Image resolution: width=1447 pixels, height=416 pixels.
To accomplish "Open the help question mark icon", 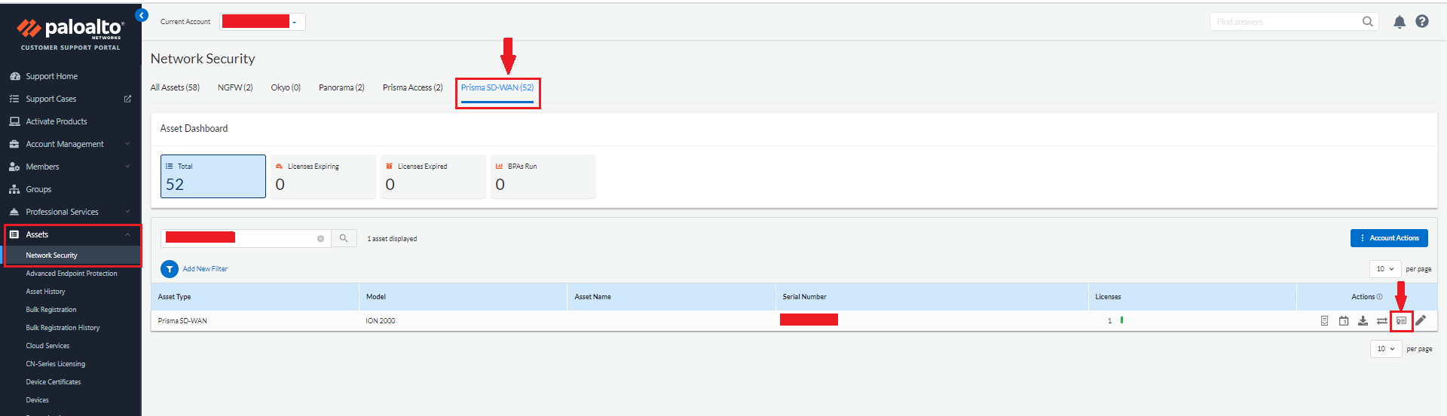I will (x=1422, y=21).
